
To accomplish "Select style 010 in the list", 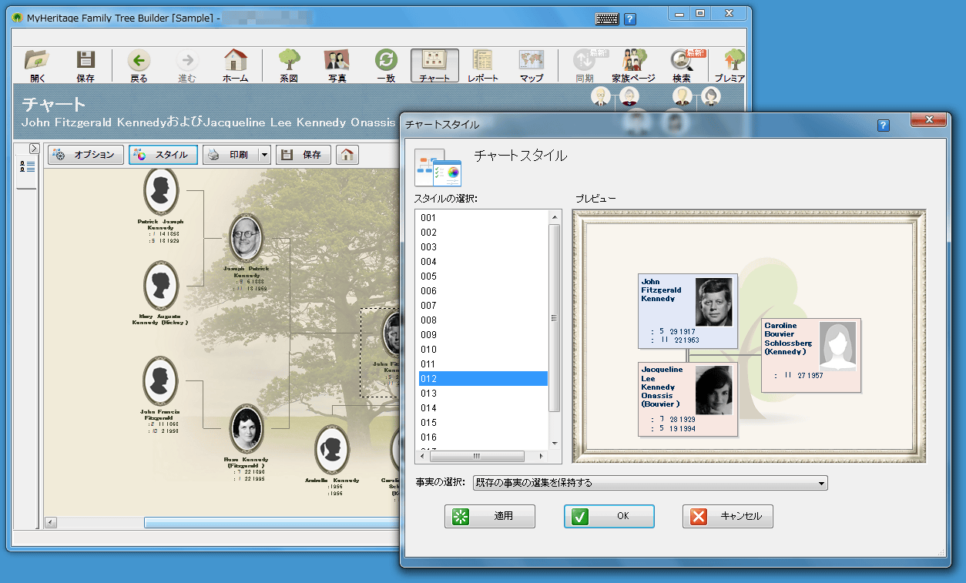I will tap(482, 350).
